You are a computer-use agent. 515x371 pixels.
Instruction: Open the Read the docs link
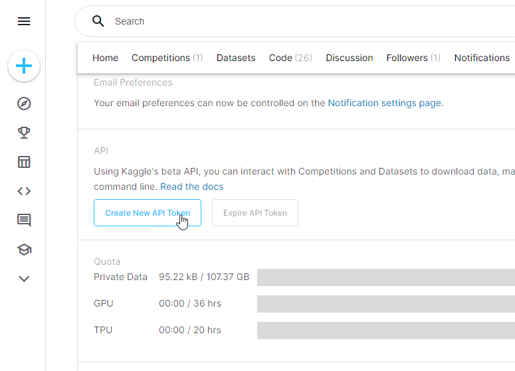pyautogui.click(x=192, y=186)
